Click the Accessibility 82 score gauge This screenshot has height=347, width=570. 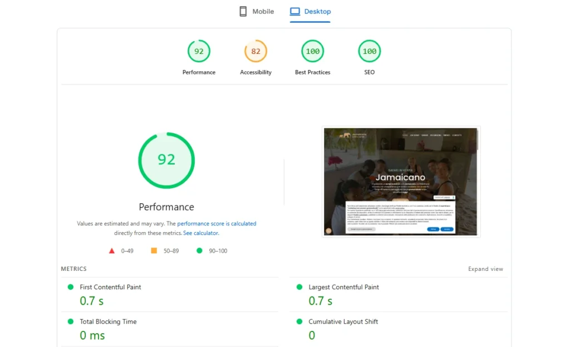tap(255, 52)
